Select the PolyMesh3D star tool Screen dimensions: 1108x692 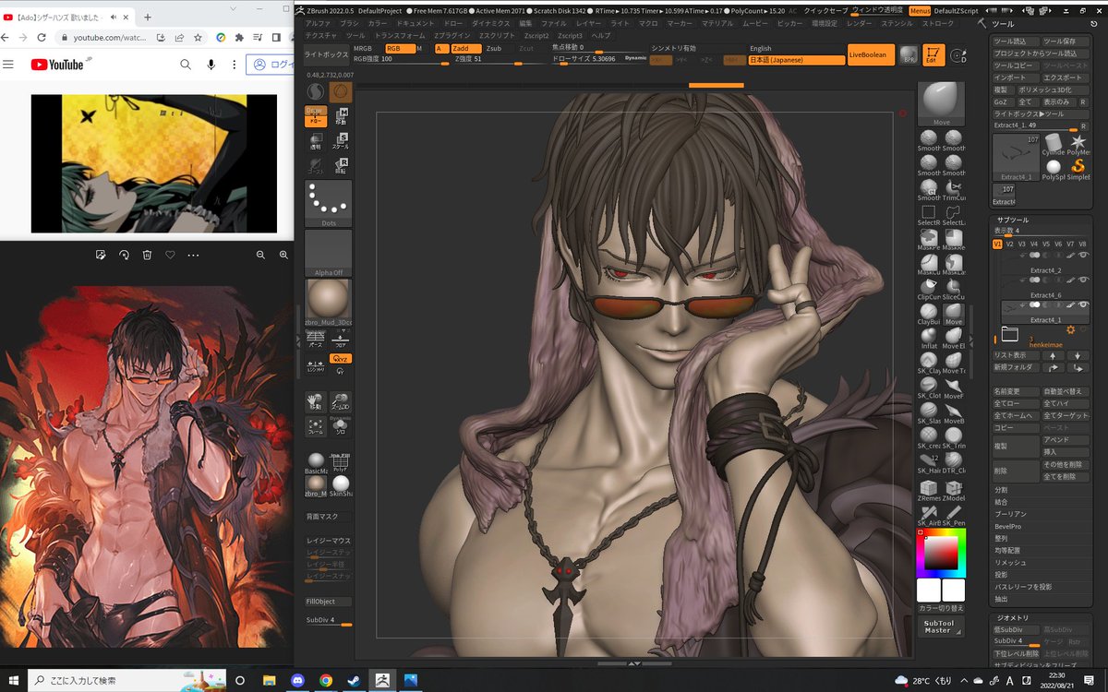1078,143
